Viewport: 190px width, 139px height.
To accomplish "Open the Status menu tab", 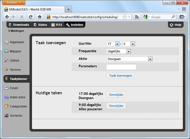I will (40, 25).
